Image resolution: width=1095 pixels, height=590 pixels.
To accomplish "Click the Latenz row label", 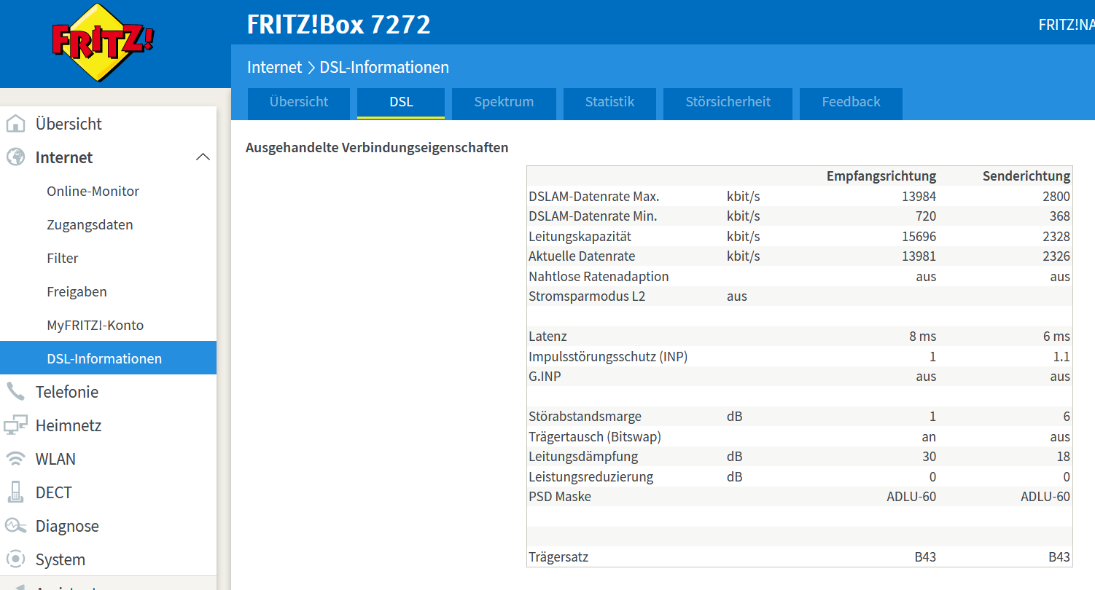I will point(547,337).
